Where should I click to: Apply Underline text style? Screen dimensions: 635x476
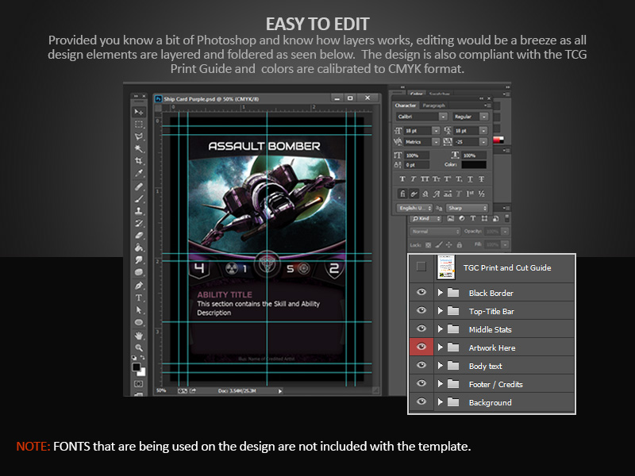click(470, 179)
